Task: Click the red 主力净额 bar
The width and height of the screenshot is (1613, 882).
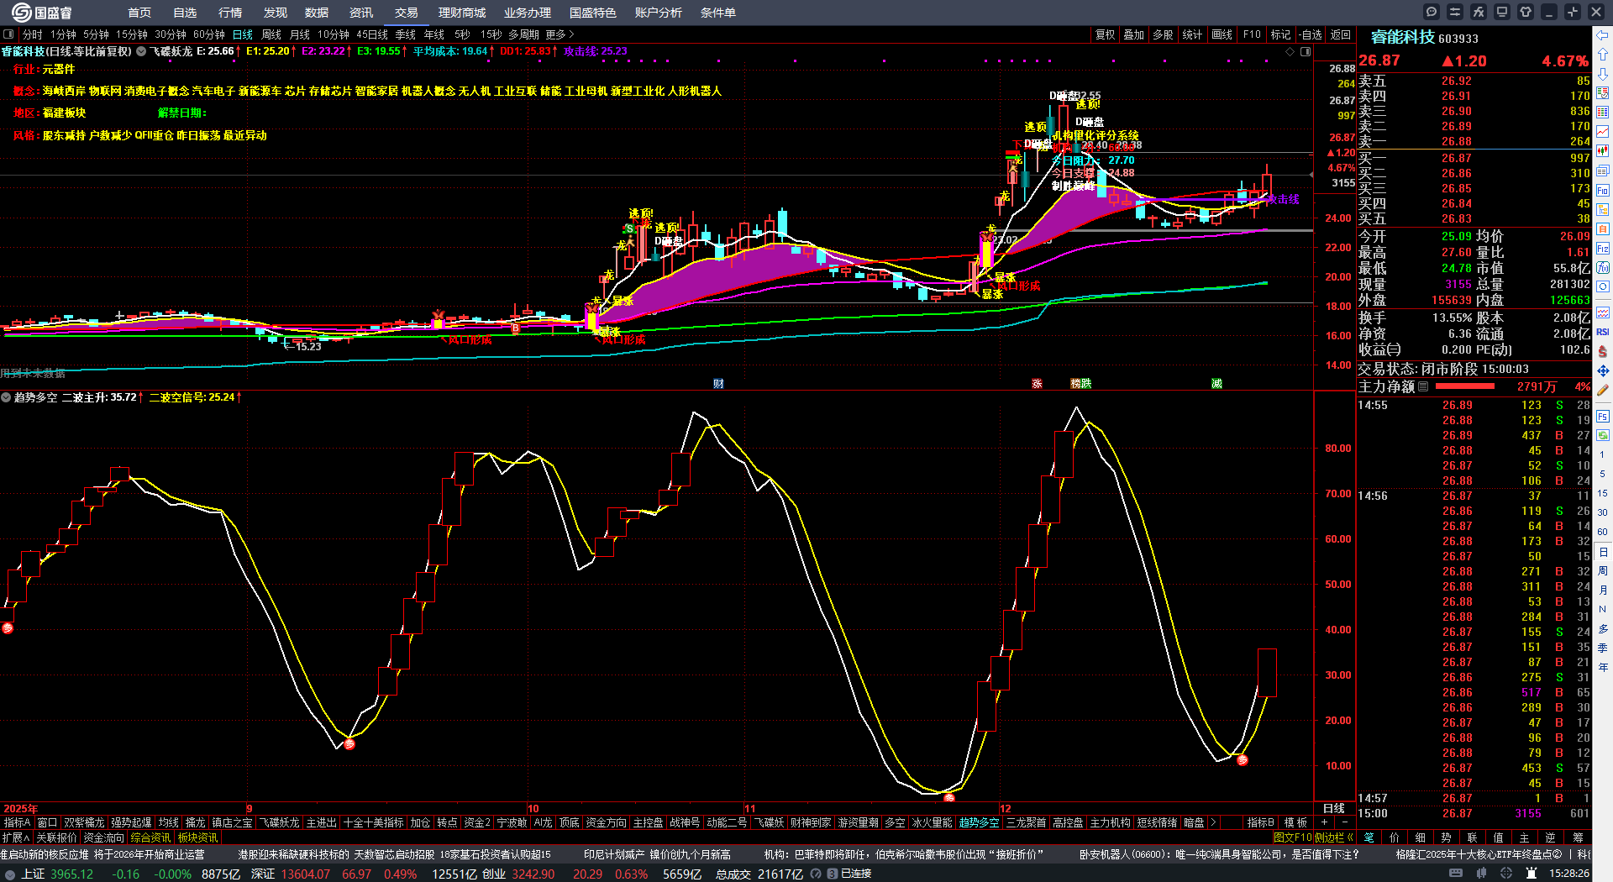Action: (x=1465, y=386)
